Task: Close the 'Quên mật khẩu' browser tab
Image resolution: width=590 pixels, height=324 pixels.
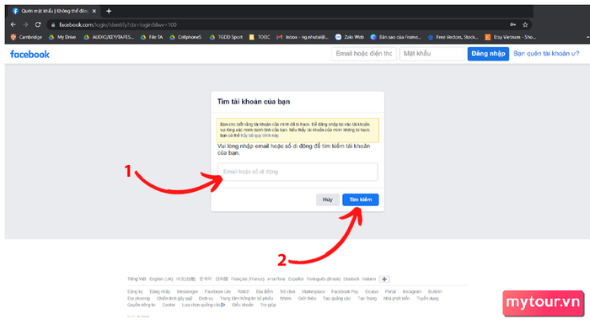Action: point(94,11)
